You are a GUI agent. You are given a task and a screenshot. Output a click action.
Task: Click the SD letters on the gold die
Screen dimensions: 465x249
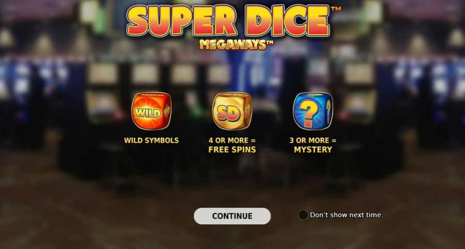coord(228,113)
